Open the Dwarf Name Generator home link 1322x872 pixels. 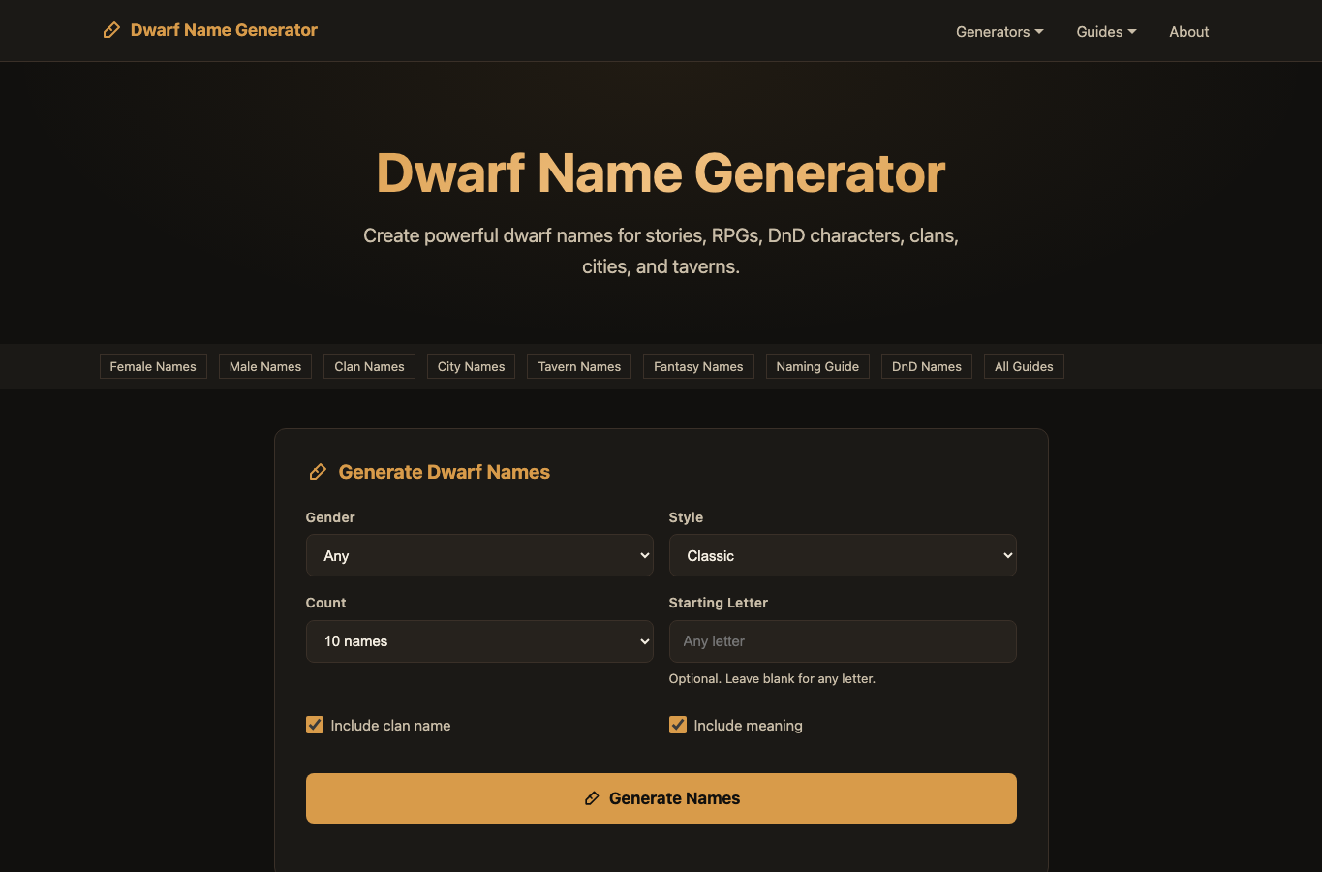point(210,30)
